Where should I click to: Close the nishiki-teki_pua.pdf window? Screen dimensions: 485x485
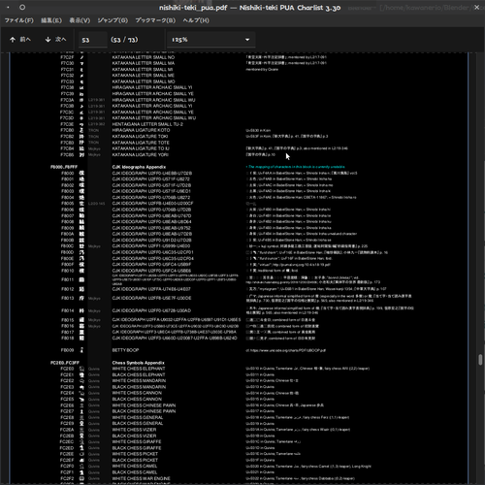(477, 7)
